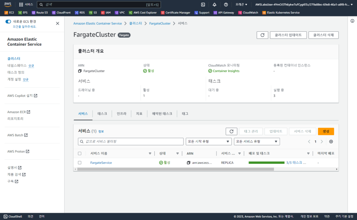Close the ECS side navigation panel
Screen dimensions: 357x220
tap(58, 23)
